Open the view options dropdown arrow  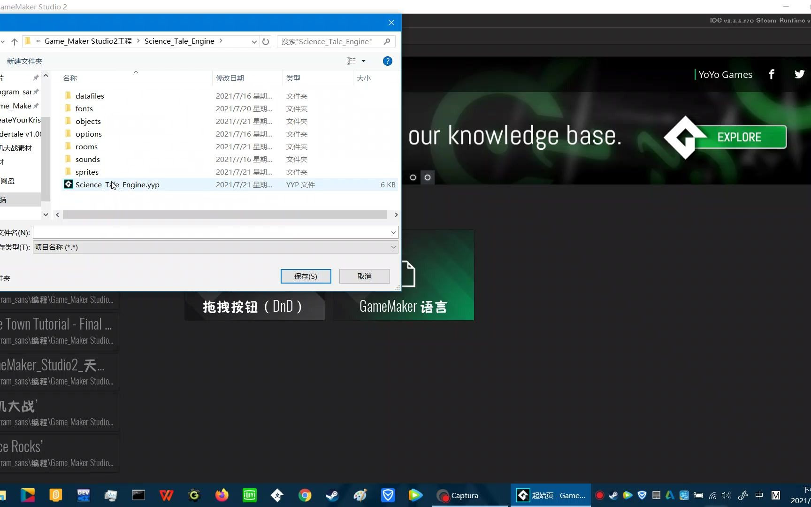[x=363, y=61]
